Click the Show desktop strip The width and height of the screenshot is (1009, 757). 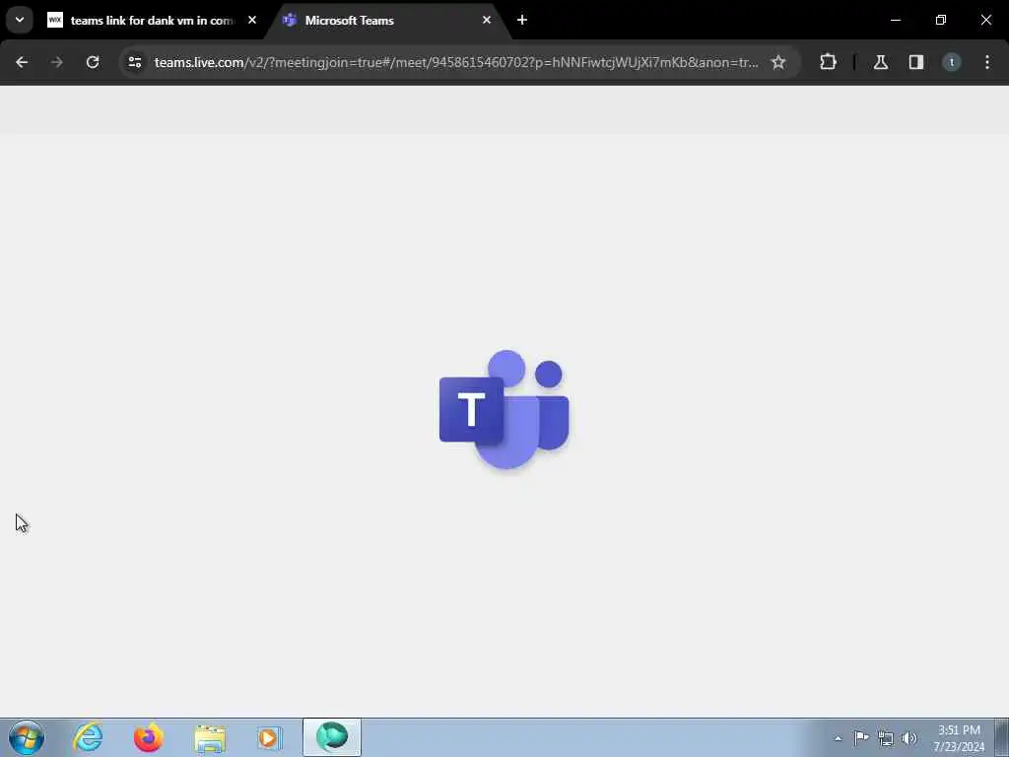(x=1002, y=737)
